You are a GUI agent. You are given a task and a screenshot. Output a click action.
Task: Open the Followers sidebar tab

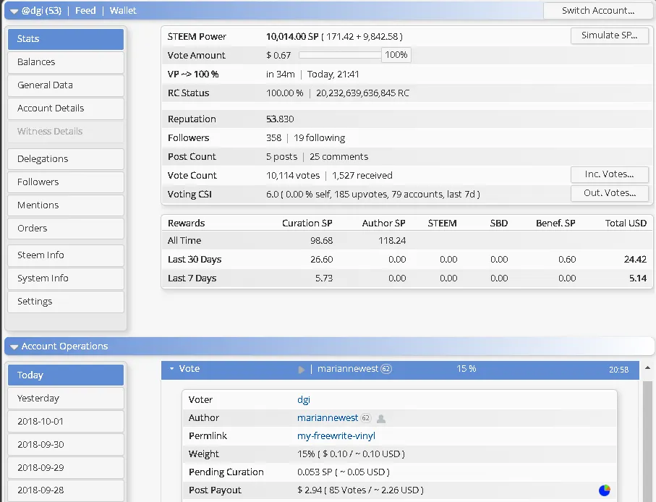66,182
